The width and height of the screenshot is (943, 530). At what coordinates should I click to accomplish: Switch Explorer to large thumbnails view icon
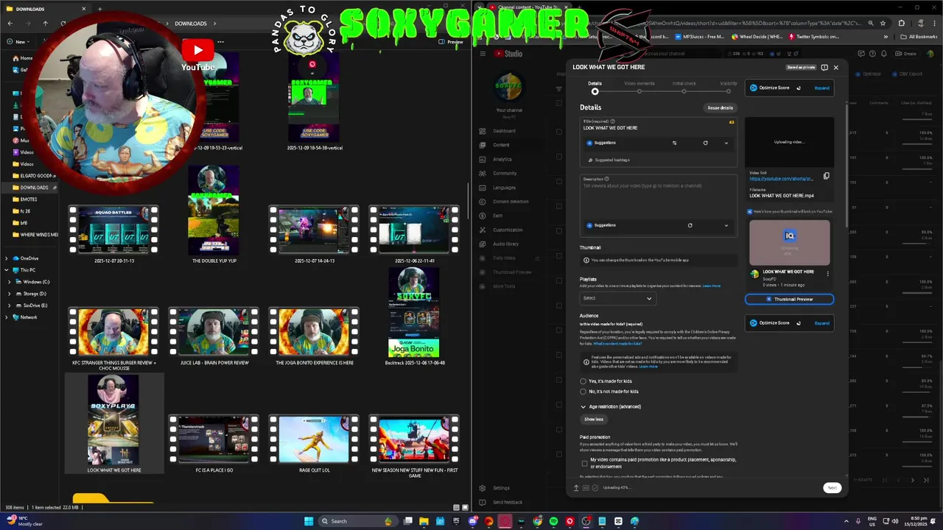(465, 507)
